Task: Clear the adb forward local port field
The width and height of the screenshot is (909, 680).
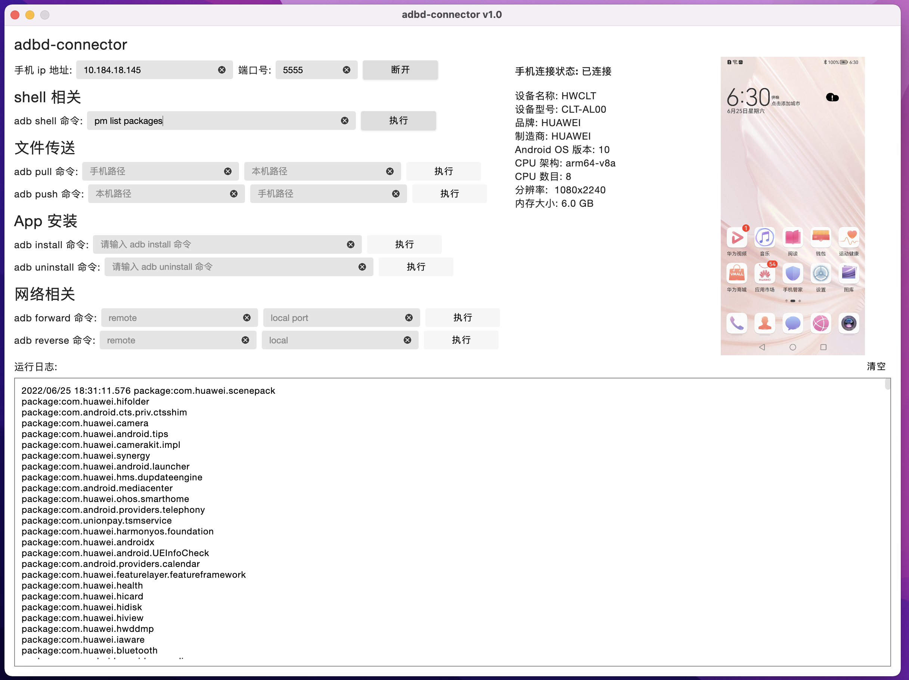Action: [x=409, y=318]
